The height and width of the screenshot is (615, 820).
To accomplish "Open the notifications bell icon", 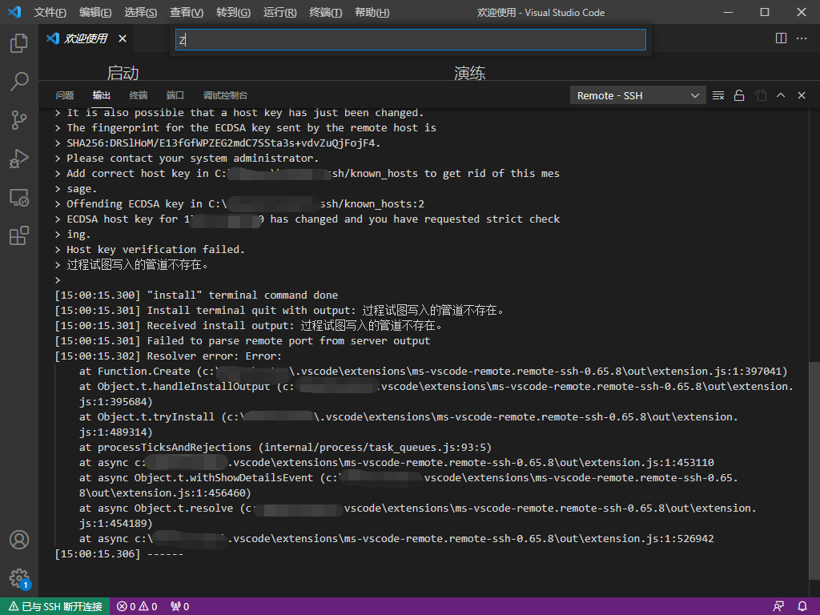I will coord(802,606).
